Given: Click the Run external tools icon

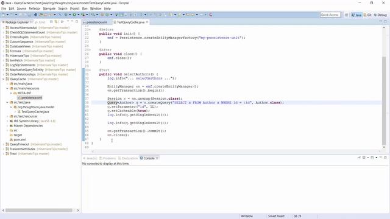Looking at the screenshot, I should [x=83, y=15].
